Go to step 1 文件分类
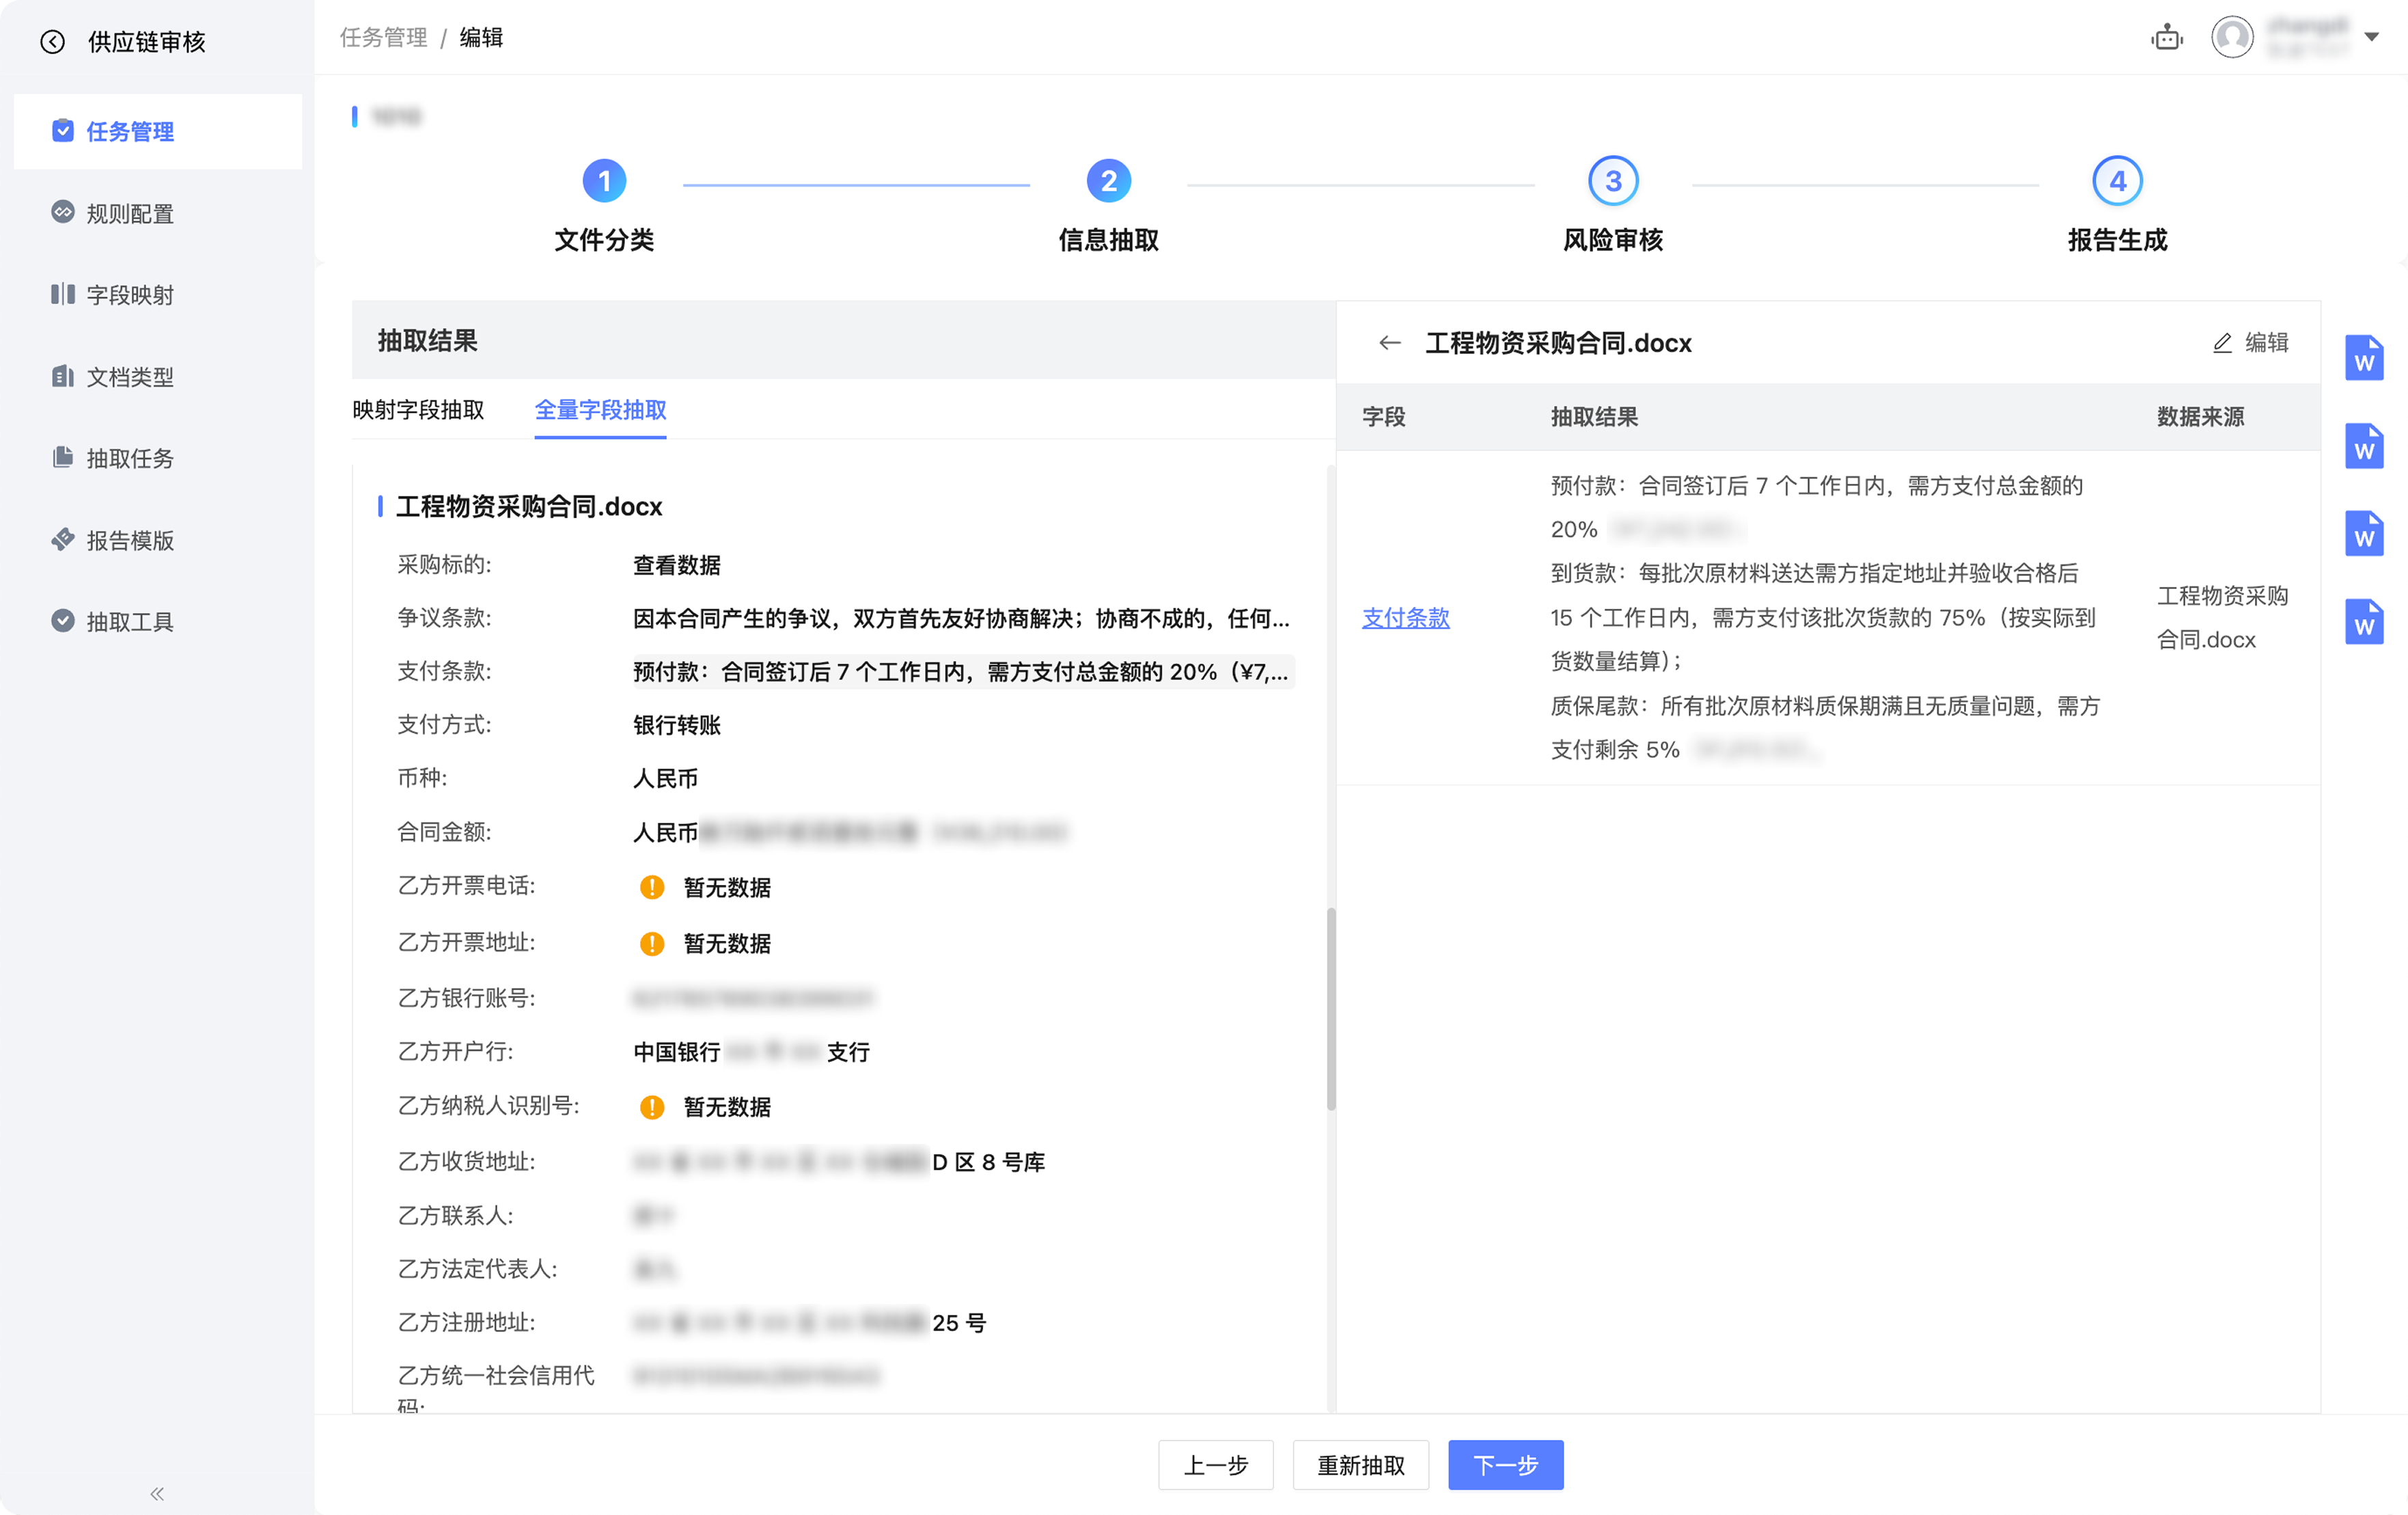The width and height of the screenshot is (2408, 1515). coord(604,205)
